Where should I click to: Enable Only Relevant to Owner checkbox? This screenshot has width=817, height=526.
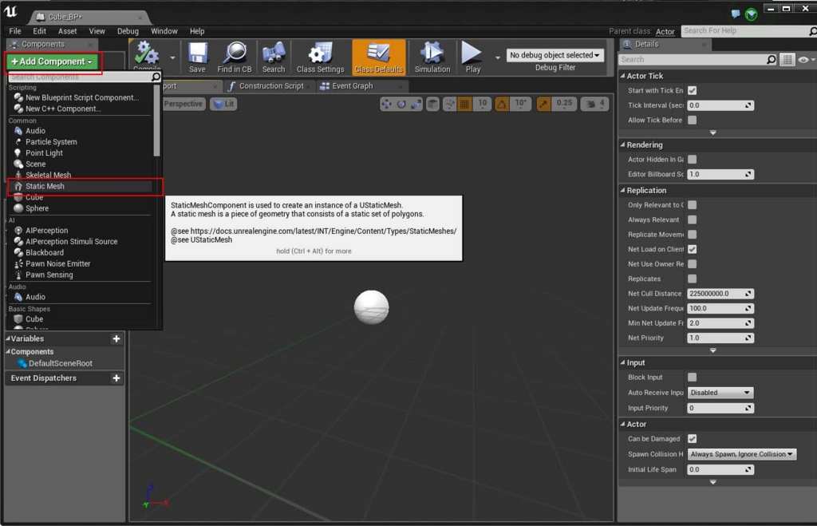[692, 205]
